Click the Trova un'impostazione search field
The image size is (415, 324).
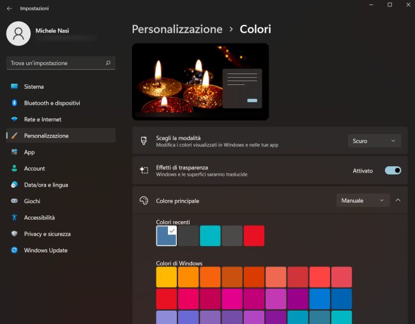61,63
